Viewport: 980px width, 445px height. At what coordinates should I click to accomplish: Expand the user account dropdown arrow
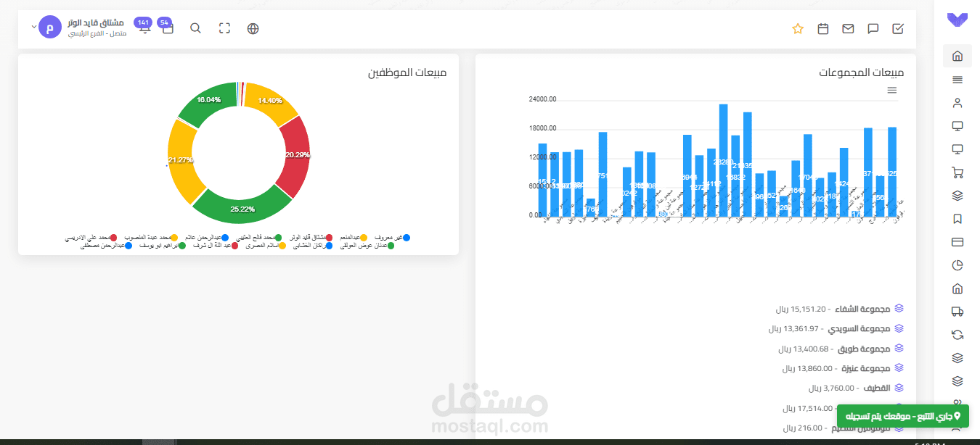(x=33, y=28)
